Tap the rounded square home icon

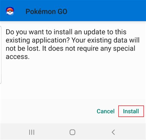coord(72,132)
